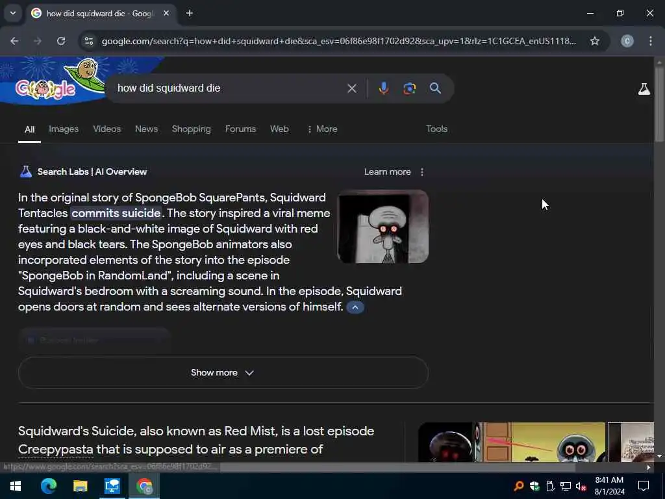The height and width of the screenshot is (499, 665).
Task: Switch to the Videos tab
Action: pyautogui.click(x=107, y=129)
